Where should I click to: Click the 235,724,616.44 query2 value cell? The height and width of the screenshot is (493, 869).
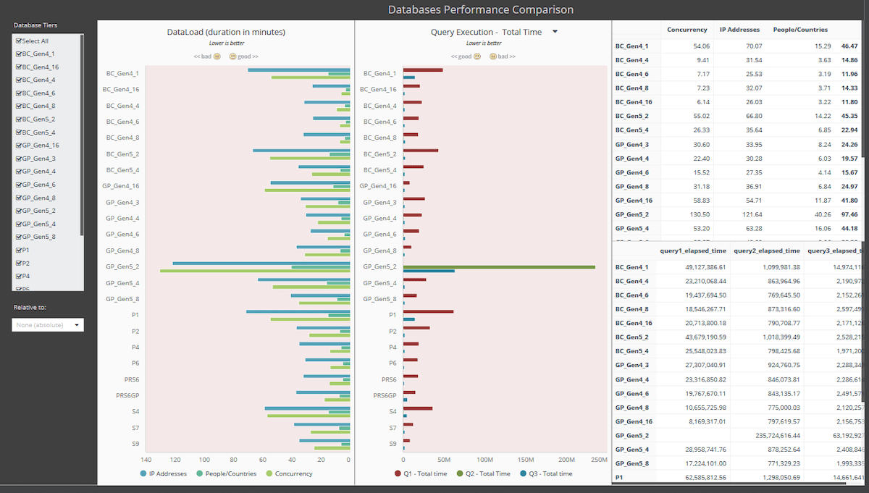[x=777, y=436]
